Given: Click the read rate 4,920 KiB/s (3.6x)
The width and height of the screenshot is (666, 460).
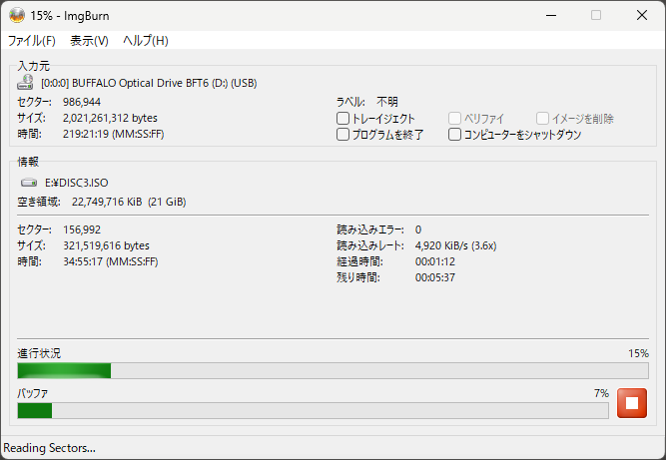Looking at the screenshot, I should point(455,245).
